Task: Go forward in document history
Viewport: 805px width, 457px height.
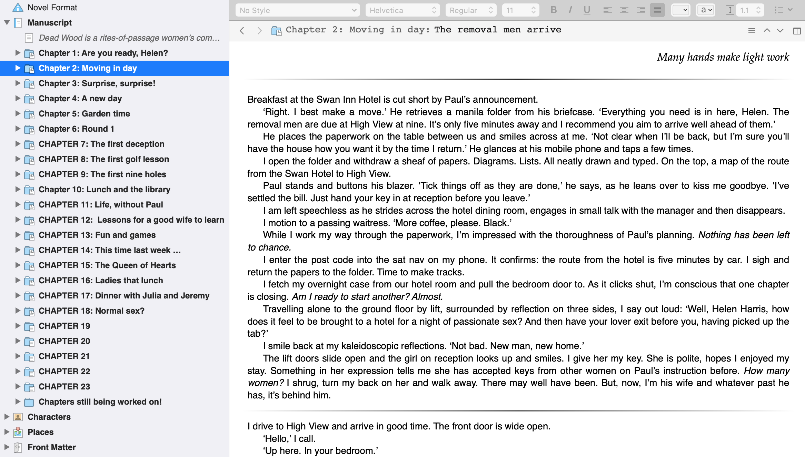Action: tap(259, 31)
